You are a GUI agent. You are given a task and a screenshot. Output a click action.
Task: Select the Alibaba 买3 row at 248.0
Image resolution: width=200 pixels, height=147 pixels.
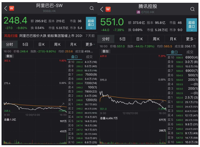tap(82, 113)
